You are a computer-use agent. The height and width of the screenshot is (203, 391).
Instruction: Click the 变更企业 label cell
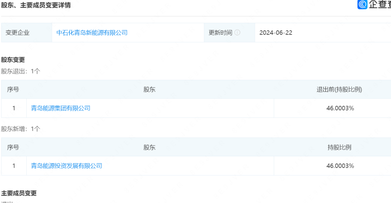point(27,33)
